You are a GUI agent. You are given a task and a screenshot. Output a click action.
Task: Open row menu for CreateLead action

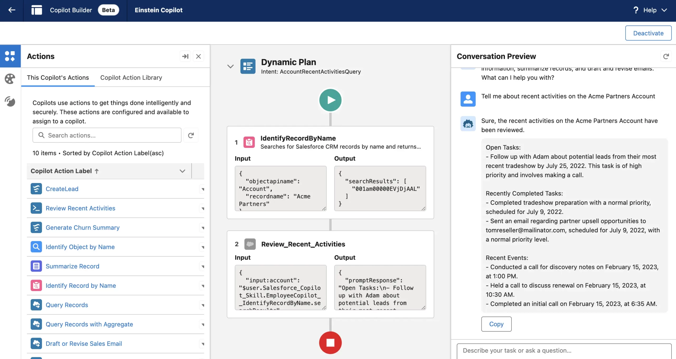[x=203, y=189]
